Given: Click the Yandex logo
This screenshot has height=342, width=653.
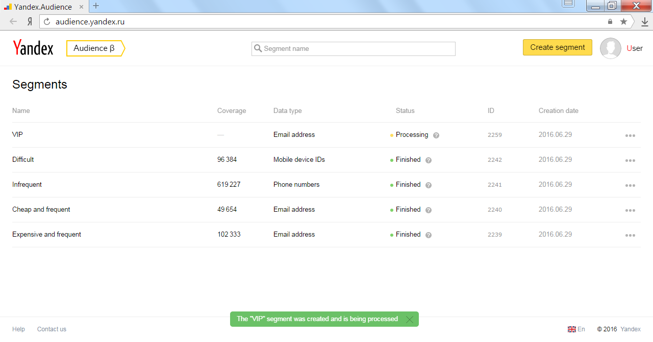Looking at the screenshot, I should [33, 48].
